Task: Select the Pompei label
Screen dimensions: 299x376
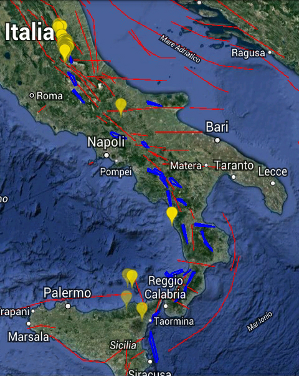Action: (x=116, y=172)
